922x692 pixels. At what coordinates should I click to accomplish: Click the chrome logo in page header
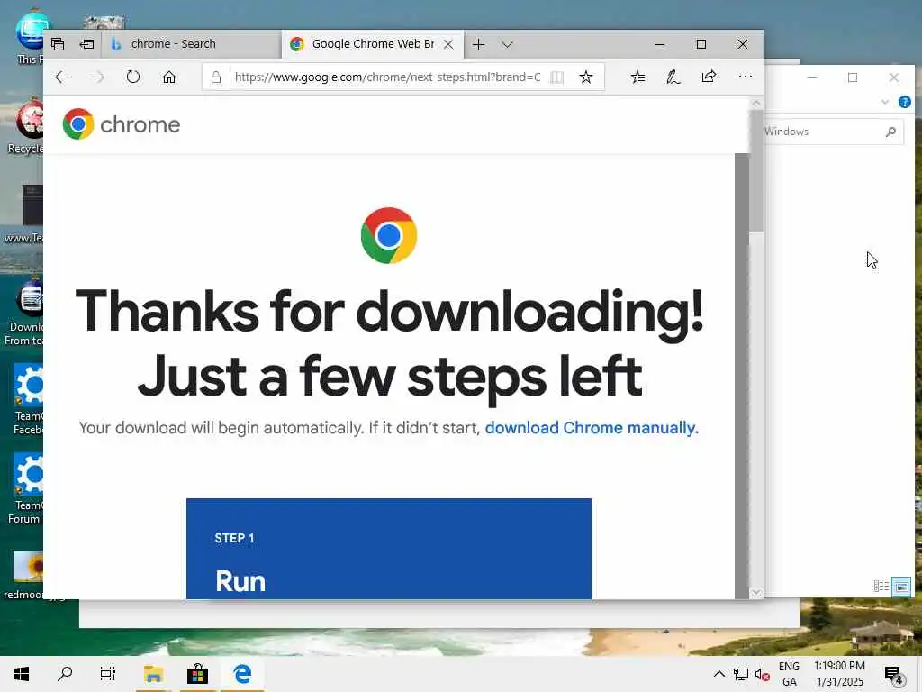(x=122, y=124)
